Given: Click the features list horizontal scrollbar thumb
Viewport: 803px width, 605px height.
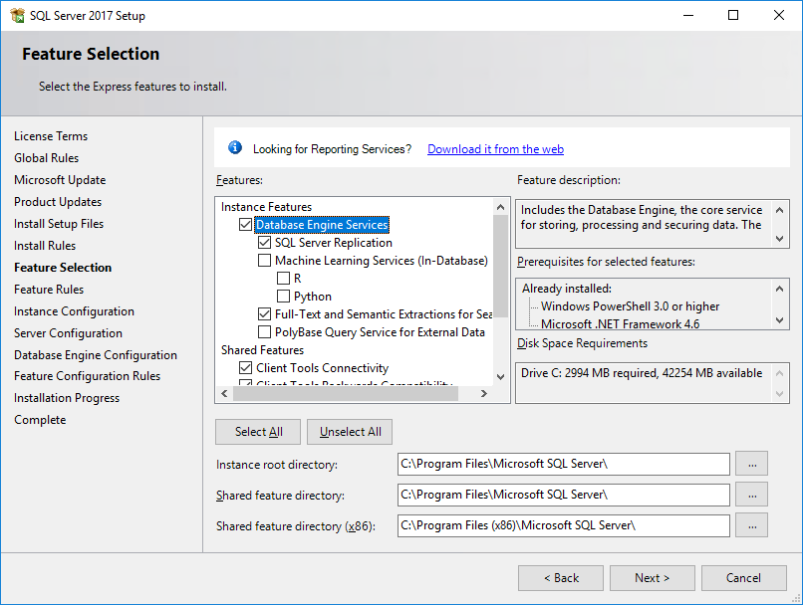Looking at the screenshot, I should click(x=346, y=393).
